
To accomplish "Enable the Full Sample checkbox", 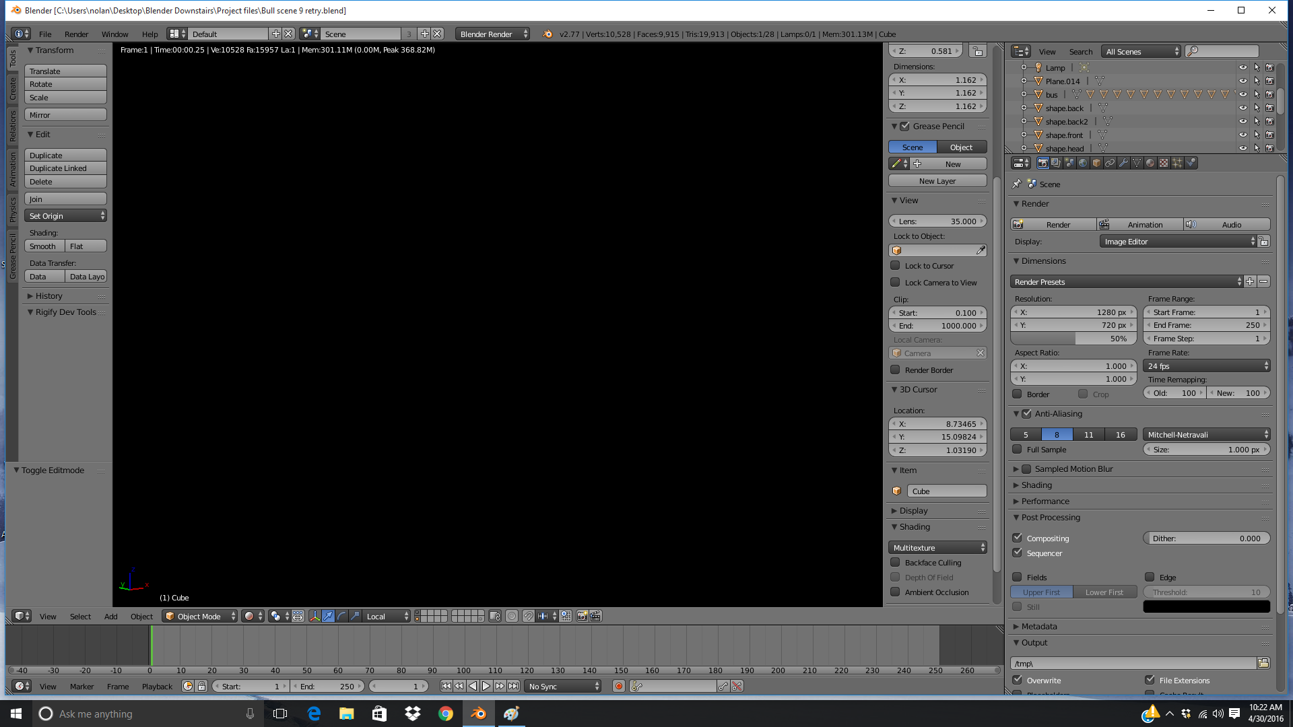I will (1017, 449).
